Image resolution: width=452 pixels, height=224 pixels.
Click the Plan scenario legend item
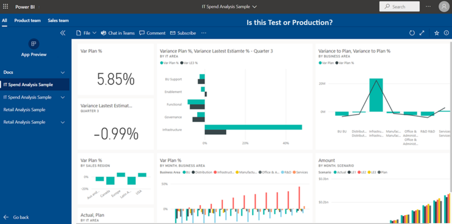coord(382,172)
